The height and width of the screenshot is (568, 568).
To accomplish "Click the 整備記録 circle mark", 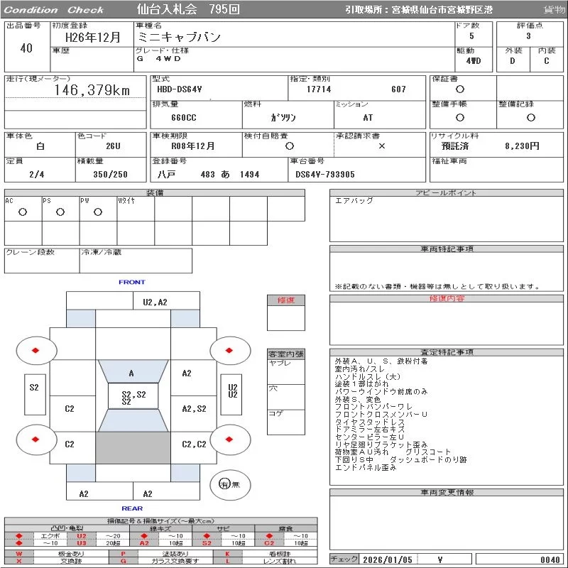I will point(530,118).
